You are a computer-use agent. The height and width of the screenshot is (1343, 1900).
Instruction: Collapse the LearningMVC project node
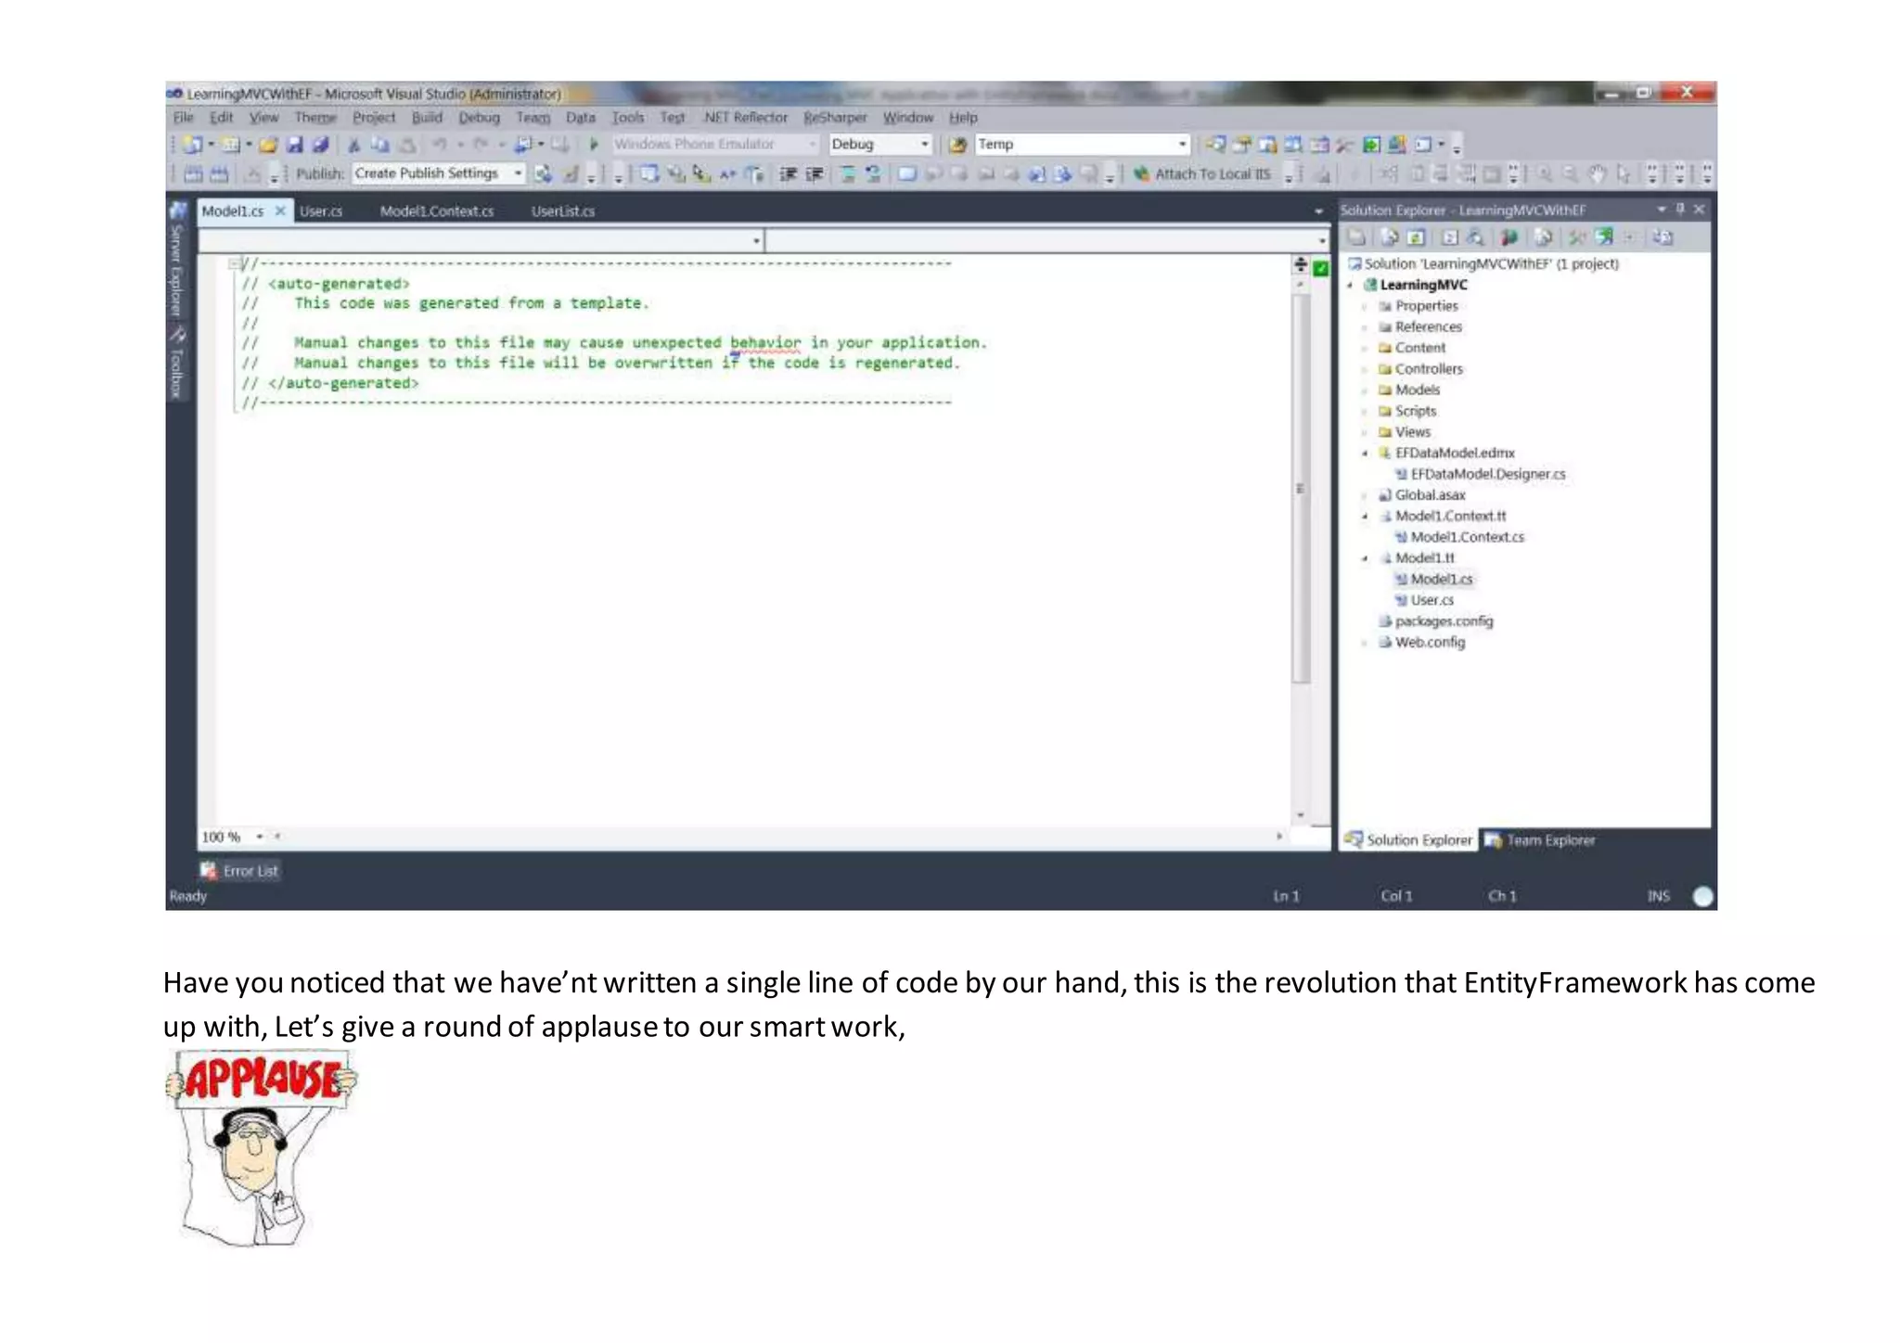1350,286
